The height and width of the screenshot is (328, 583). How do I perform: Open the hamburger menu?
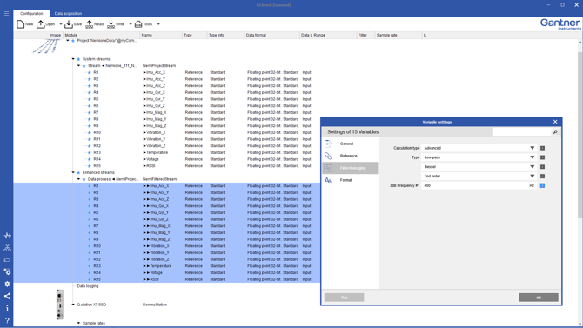pyautogui.click(x=6, y=13)
